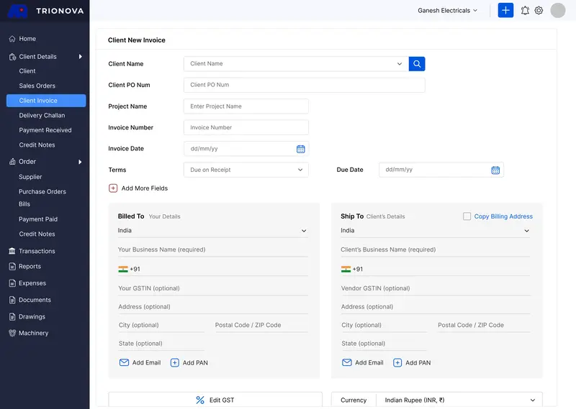Screen dimensions: 576x409
Task: Click the Edit GST button
Action: click(x=215, y=400)
